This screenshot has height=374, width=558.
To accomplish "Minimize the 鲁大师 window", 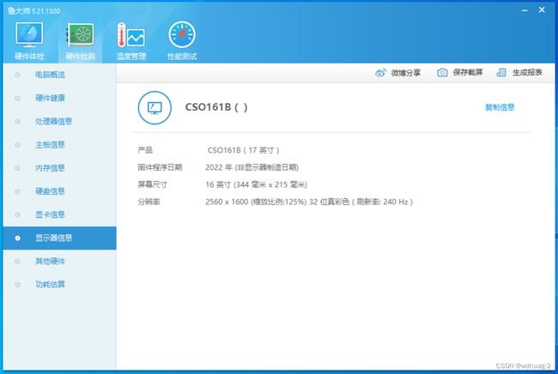I will tap(525, 10).
